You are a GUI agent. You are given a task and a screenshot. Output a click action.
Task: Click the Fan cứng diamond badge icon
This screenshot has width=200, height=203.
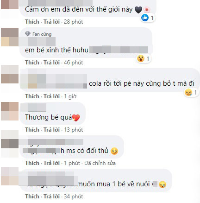click(x=28, y=34)
